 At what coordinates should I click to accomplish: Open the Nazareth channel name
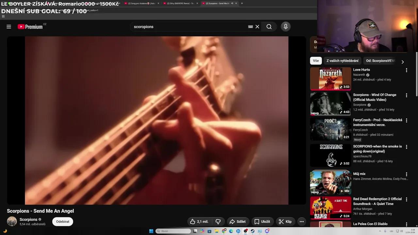click(x=359, y=75)
